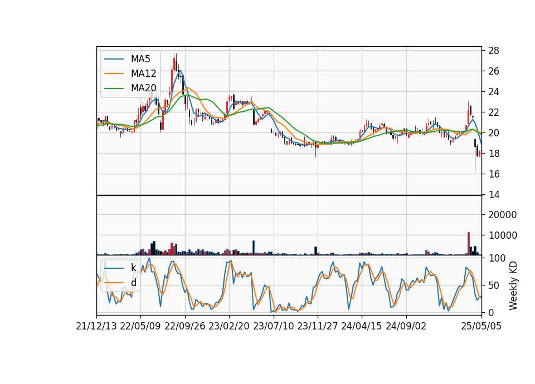Click the date label 21/12/13
Screen dimensions: 535x384
click(x=96, y=327)
